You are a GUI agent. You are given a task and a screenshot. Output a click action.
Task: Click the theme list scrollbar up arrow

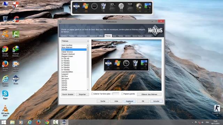tap(88, 45)
